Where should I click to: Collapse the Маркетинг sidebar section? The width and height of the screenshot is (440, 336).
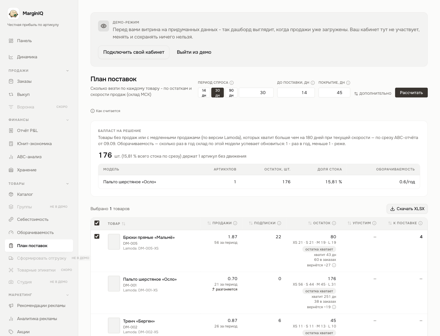68,295
